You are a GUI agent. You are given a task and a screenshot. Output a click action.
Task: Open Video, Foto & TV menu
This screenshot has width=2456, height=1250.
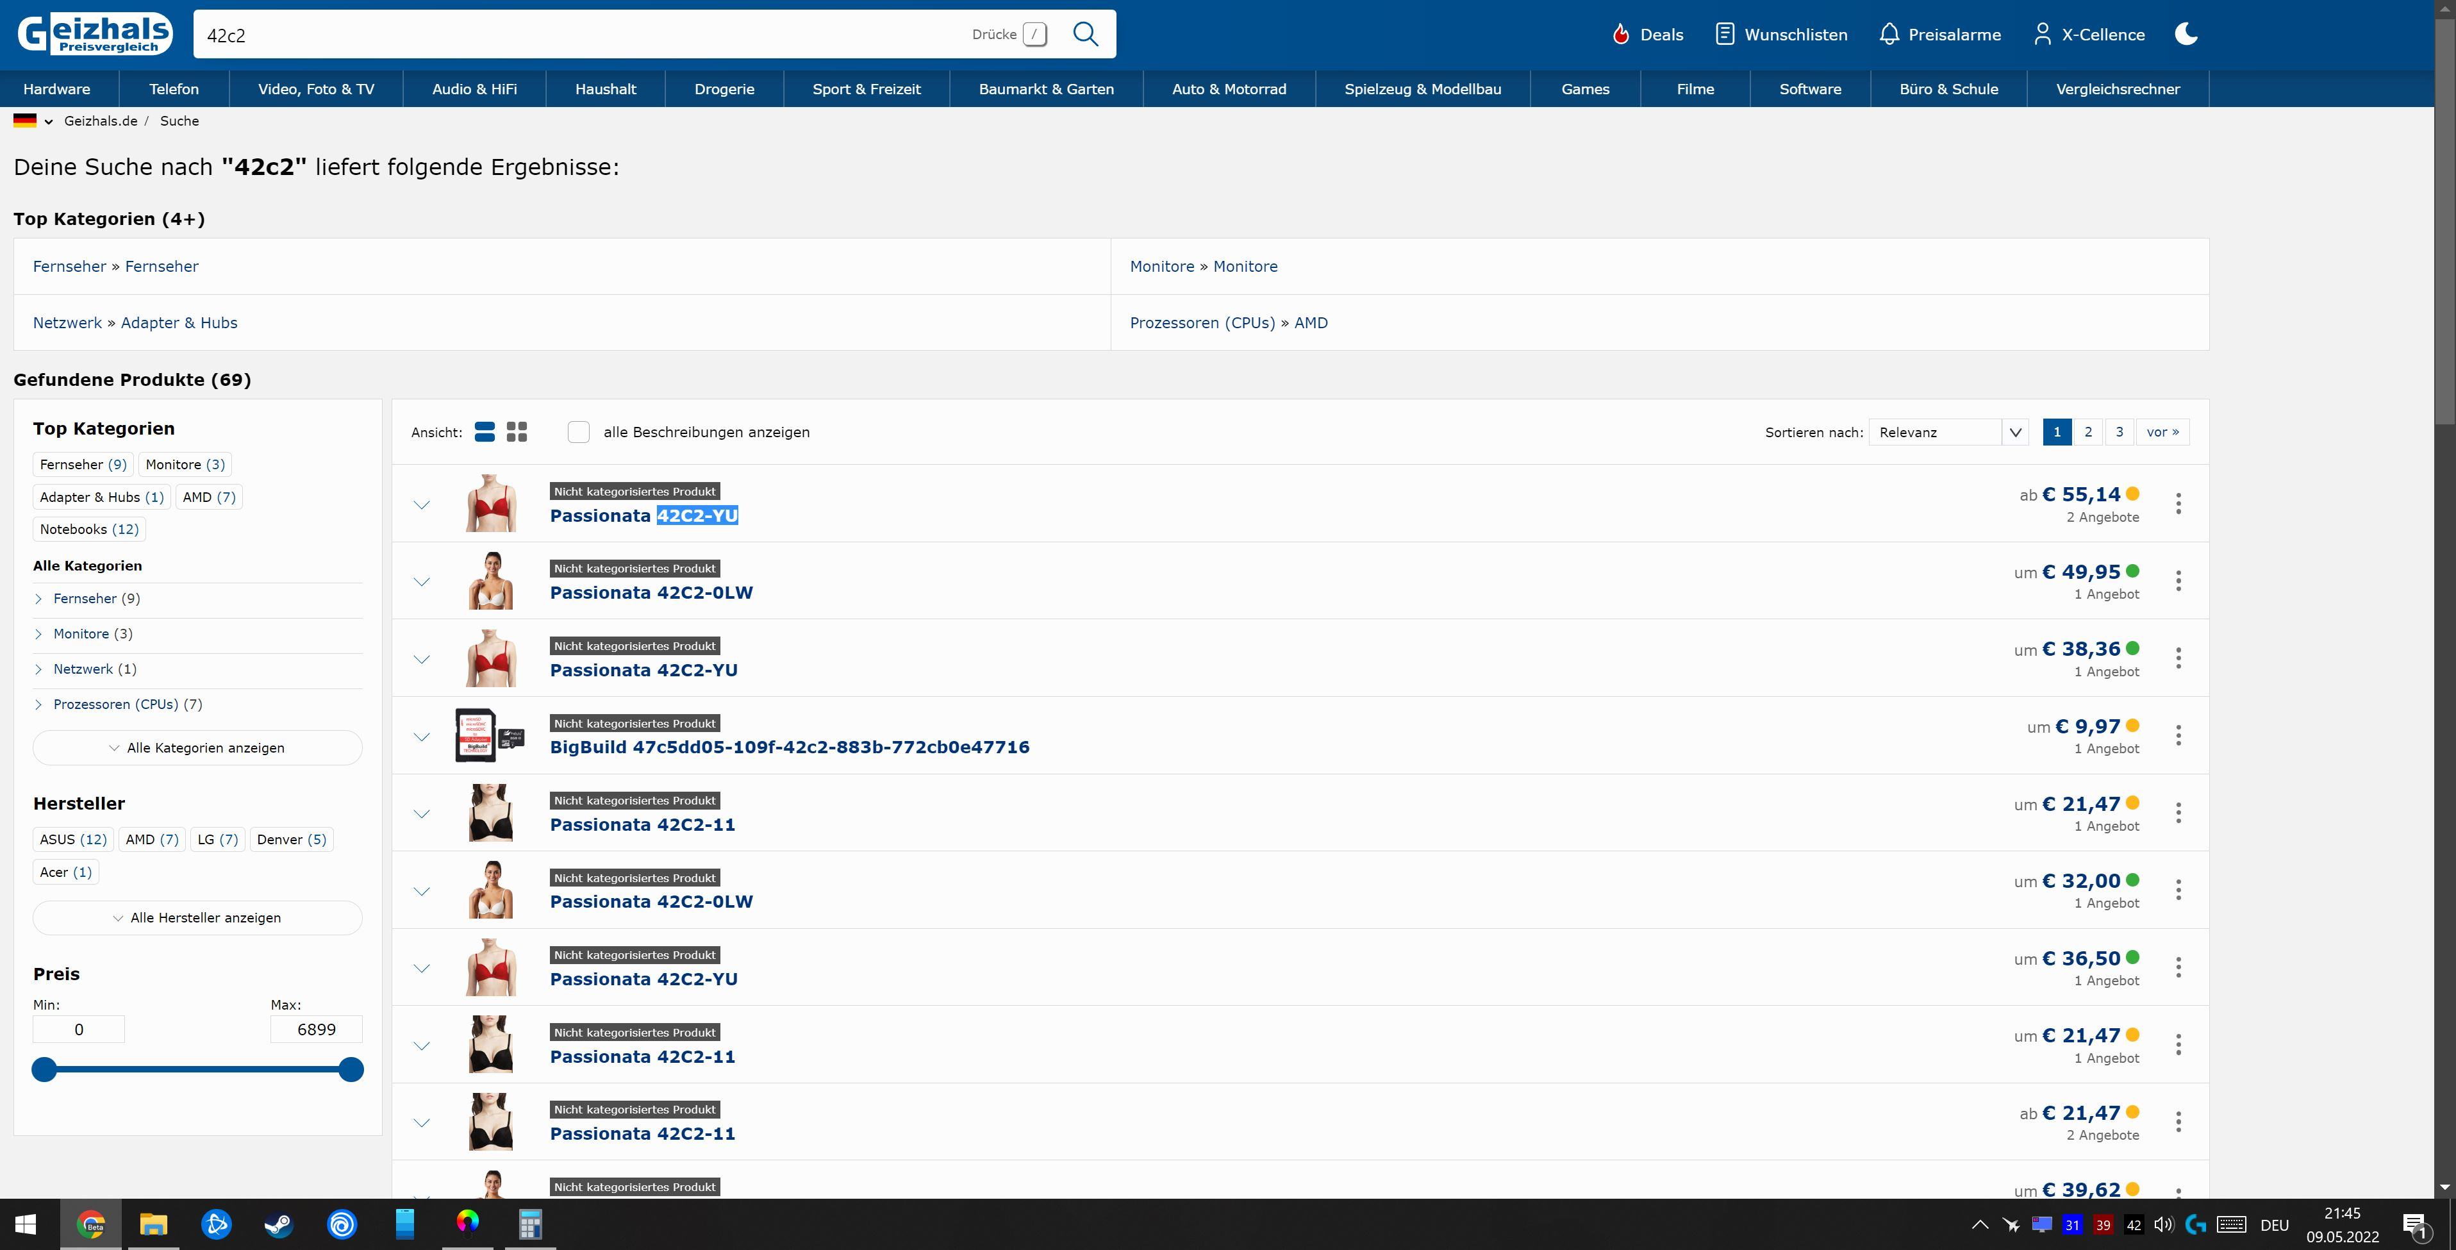click(x=315, y=88)
